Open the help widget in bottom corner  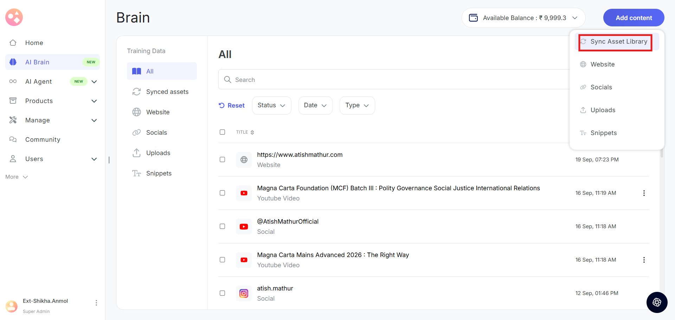[x=657, y=302]
